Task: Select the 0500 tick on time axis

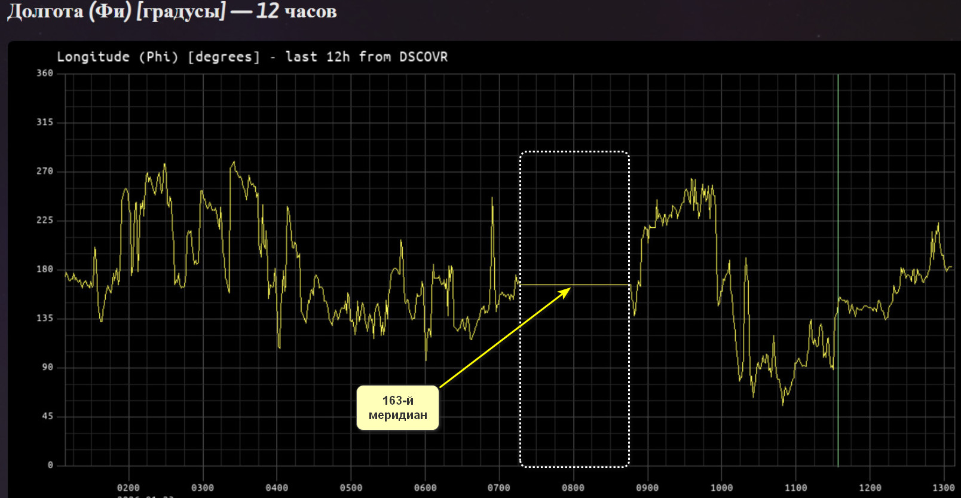Action: click(351, 488)
